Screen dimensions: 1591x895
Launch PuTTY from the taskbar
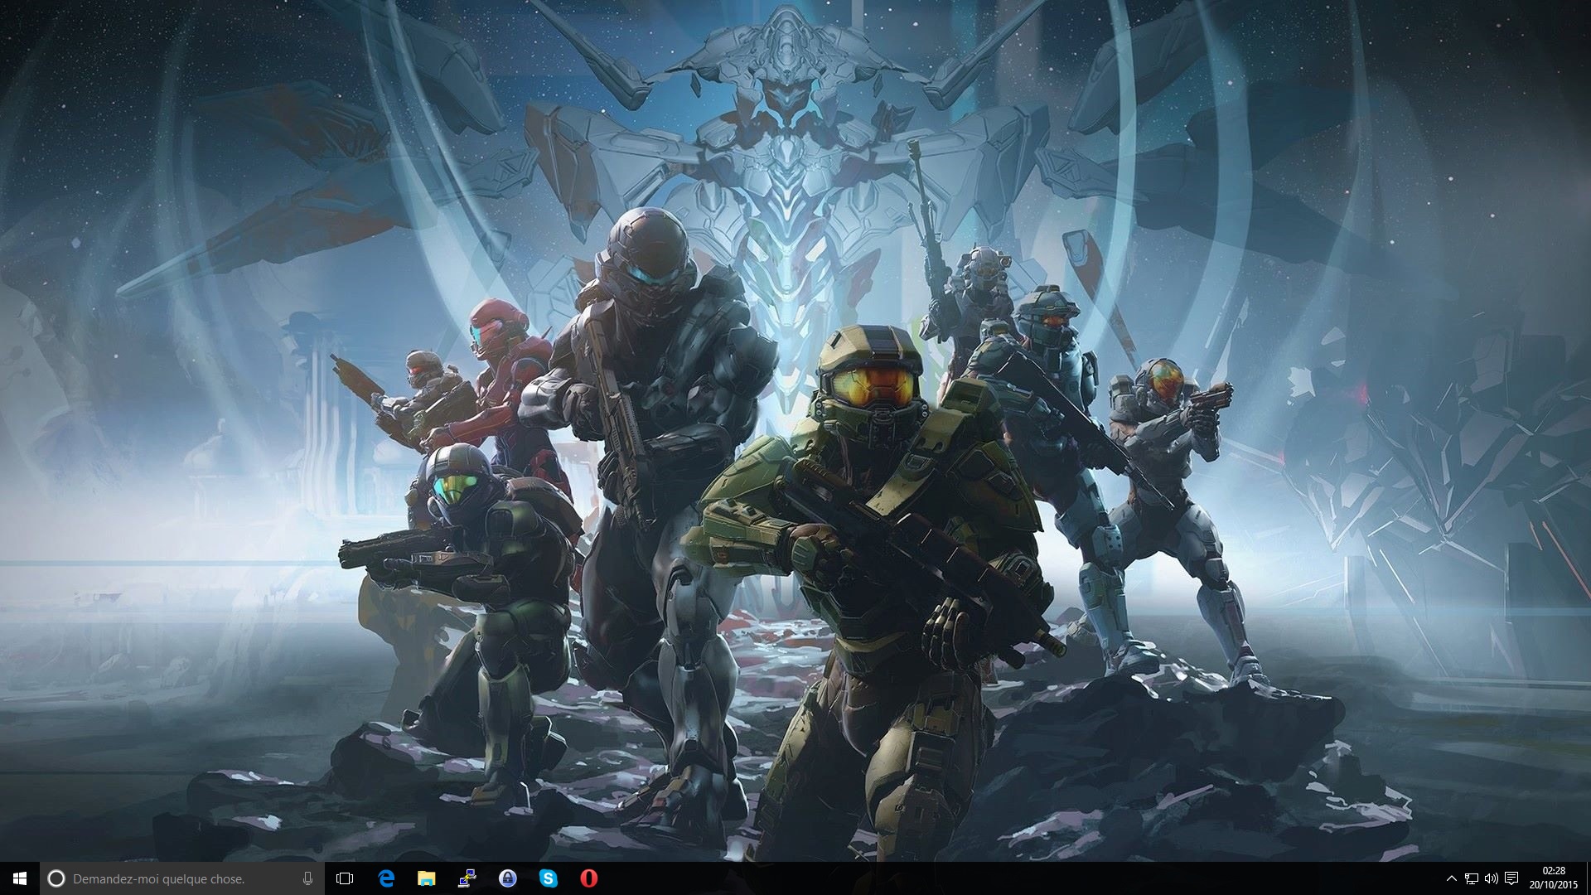pyautogui.click(x=467, y=878)
